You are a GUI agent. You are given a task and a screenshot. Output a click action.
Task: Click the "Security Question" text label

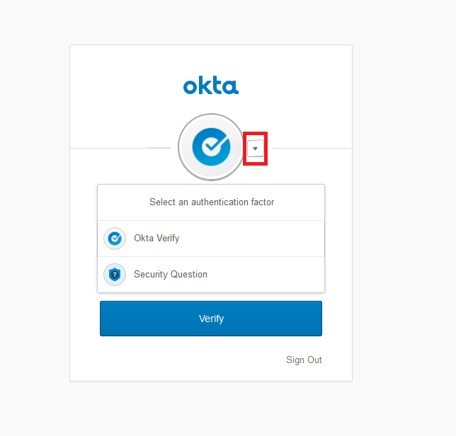click(x=171, y=275)
